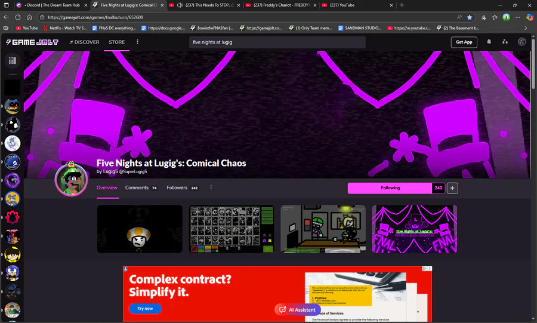Toggle the Following button

390,188
